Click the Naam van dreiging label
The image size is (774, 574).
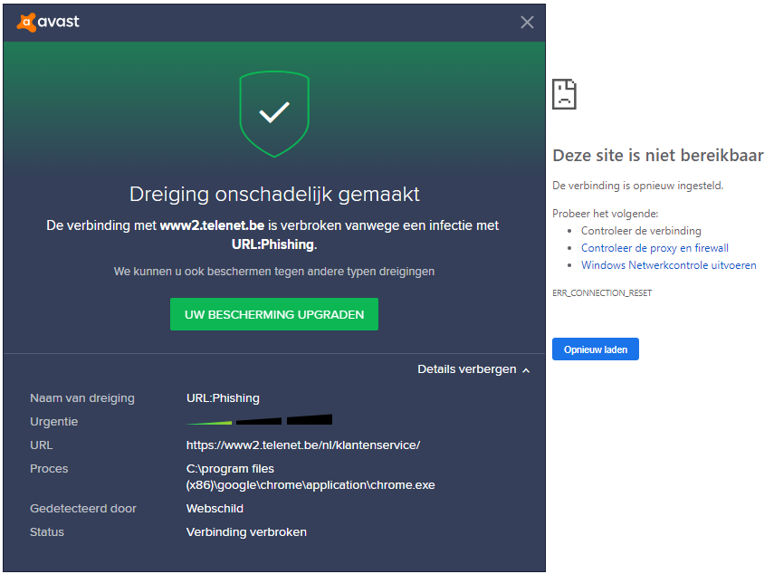[x=82, y=397]
